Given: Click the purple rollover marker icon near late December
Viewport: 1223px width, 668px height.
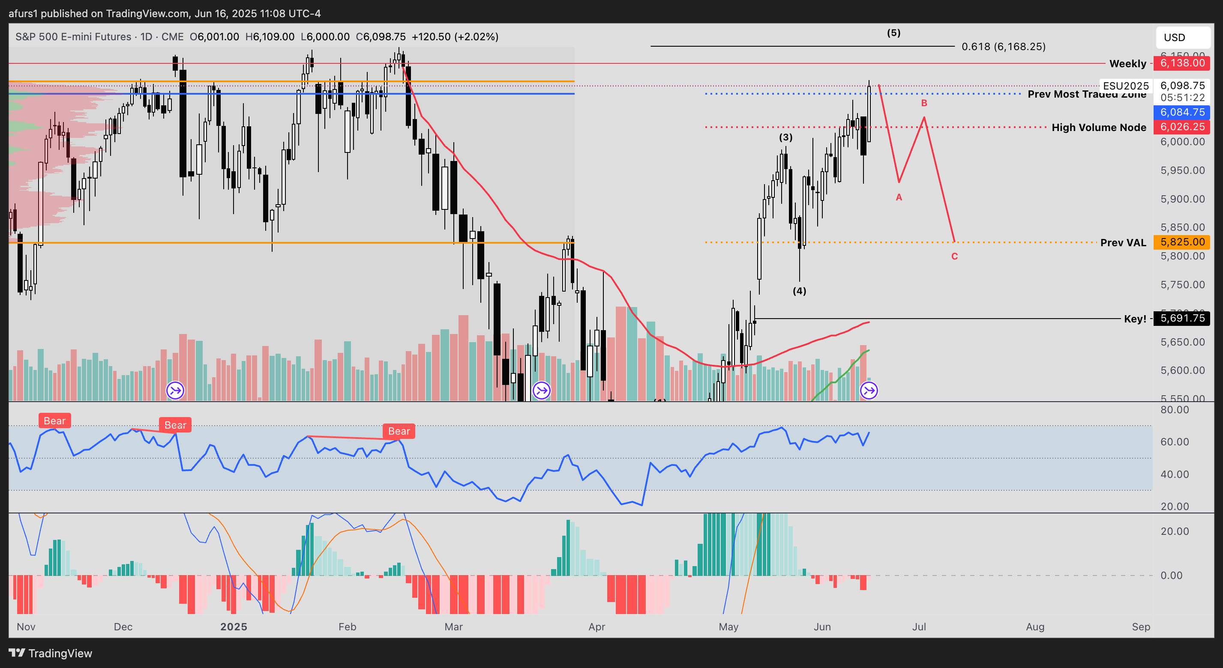Looking at the screenshot, I should 175,391.
